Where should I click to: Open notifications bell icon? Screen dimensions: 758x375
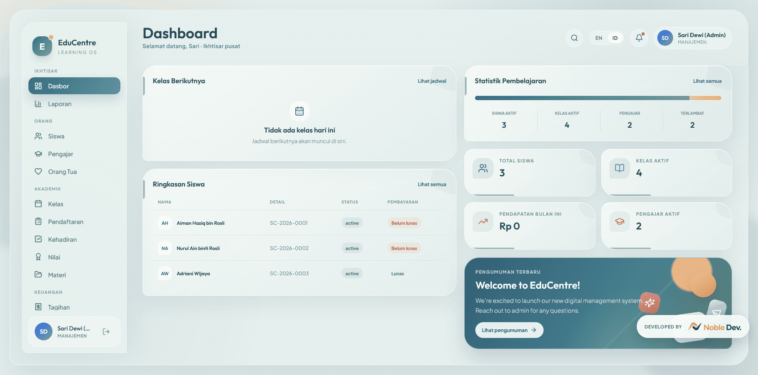pos(639,38)
